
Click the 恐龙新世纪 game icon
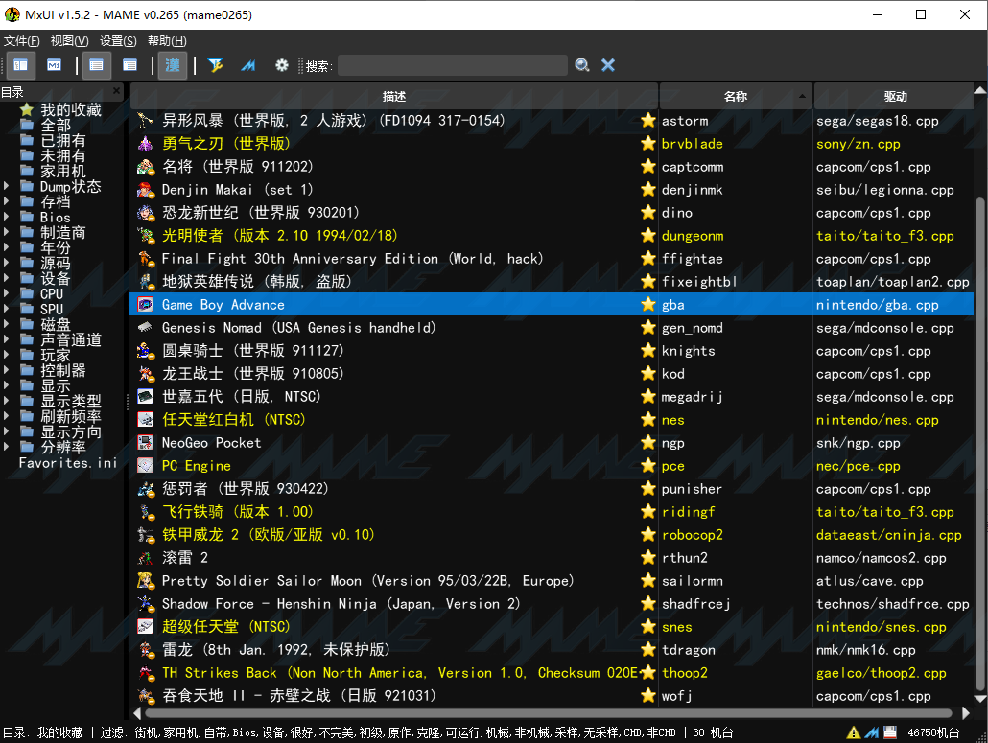tap(146, 213)
